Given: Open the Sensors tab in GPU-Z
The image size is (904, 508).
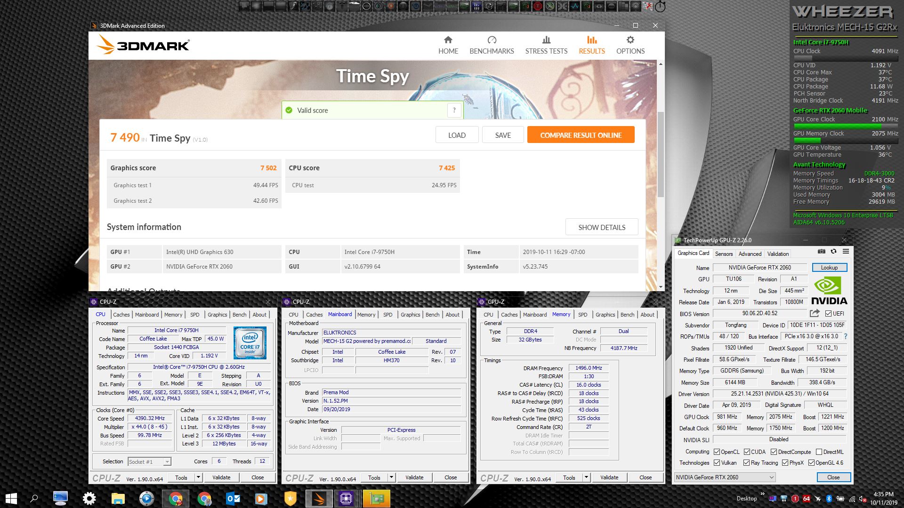Looking at the screenshot, I should [x=724, y=254].
